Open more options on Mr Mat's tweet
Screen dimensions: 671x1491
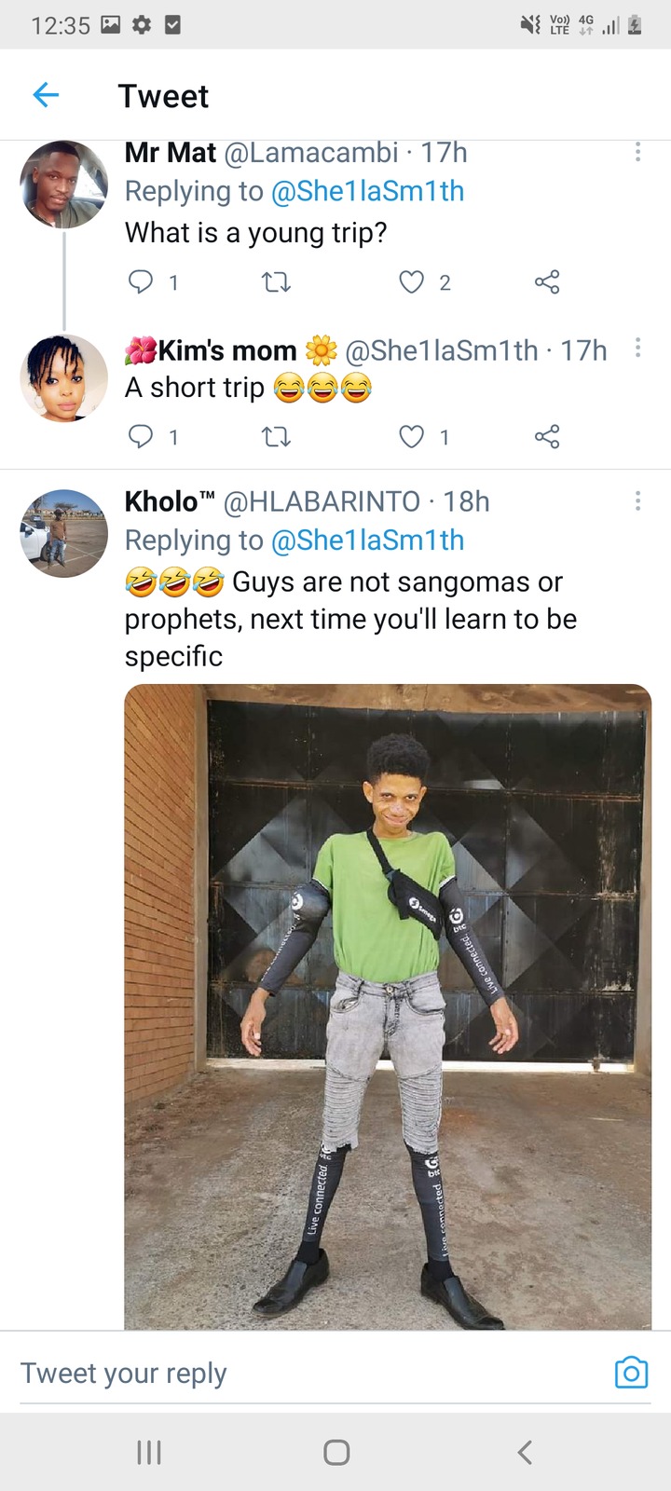(637, 152)
